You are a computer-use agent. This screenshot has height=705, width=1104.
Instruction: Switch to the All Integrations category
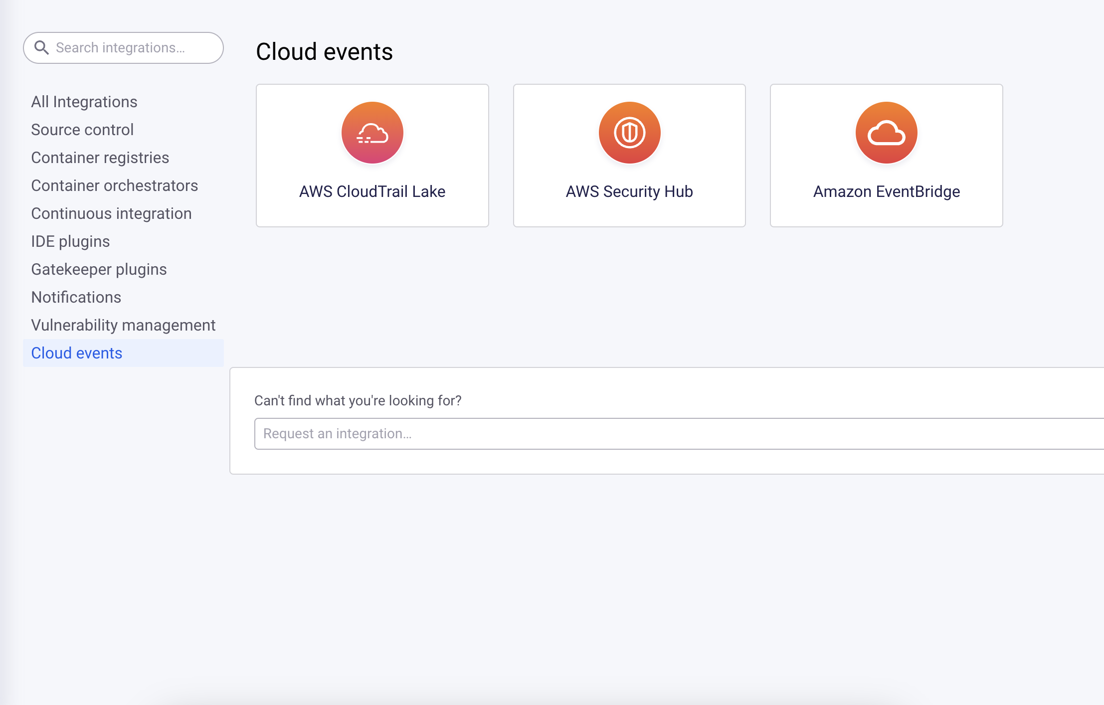pos(84,101)
